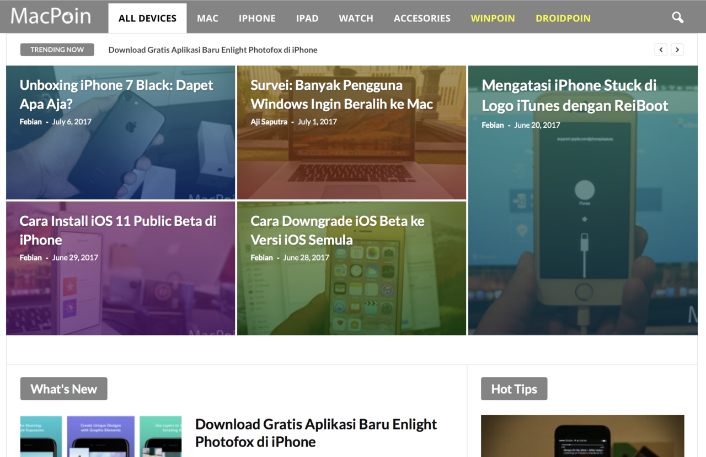Viewport: 706px width, 457px height.
Task: Click the TRENDING NOW label
Action: [x=57, y=50]
